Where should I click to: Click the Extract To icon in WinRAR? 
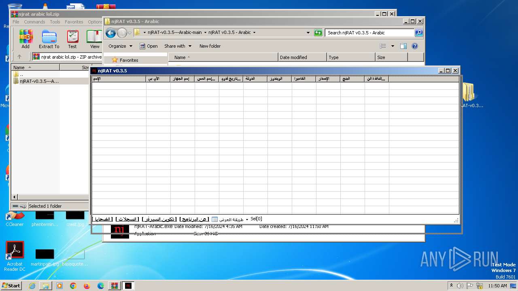click(x=49, y=39)
